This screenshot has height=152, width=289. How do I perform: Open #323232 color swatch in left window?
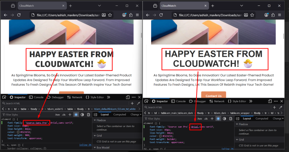point(18,132)
